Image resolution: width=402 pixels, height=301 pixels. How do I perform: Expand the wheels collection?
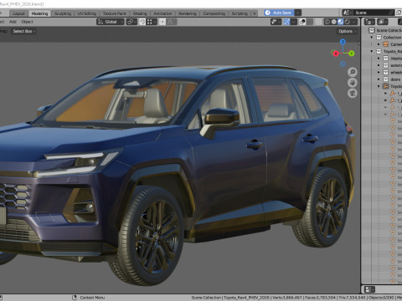[x=379, y=73]
